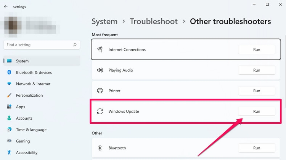Run the Internet Connections troubleshooter
The height and width of the screenshot is (160, 286).
257,50
